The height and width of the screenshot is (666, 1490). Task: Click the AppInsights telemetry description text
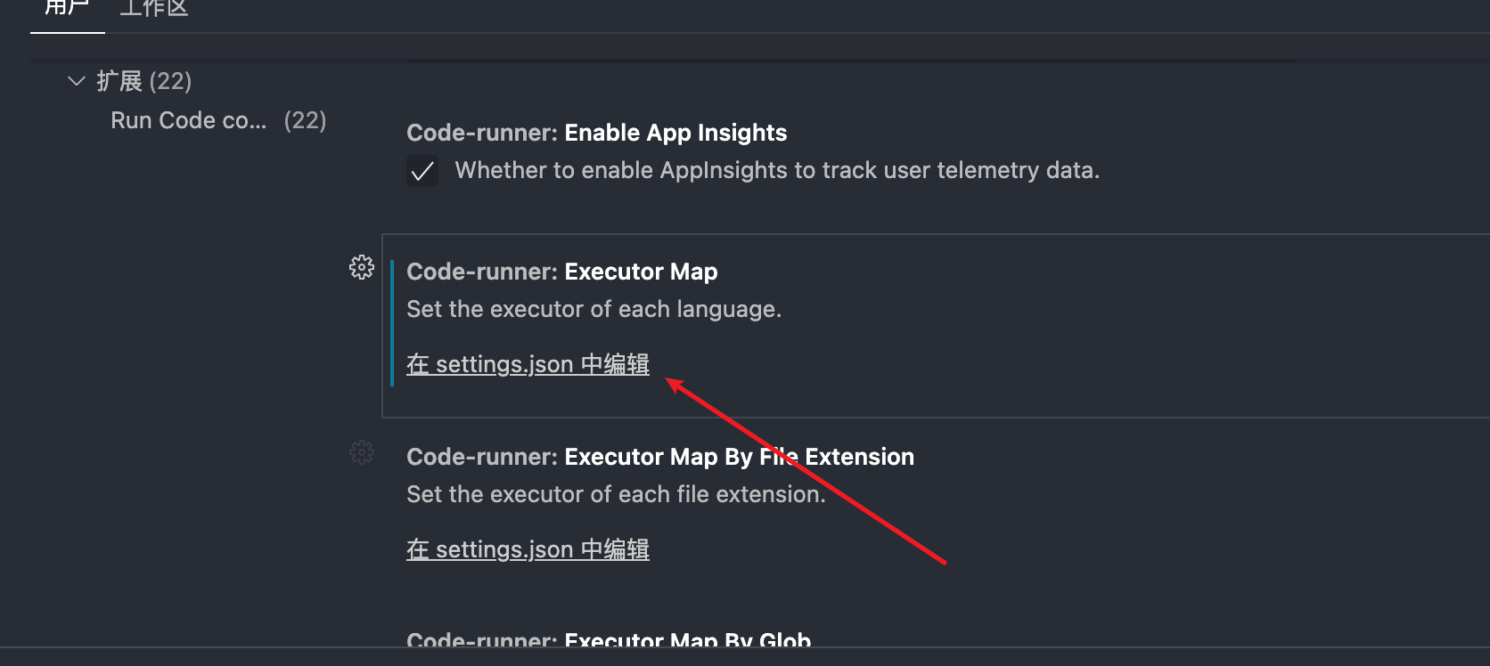(x=778, y=170)
